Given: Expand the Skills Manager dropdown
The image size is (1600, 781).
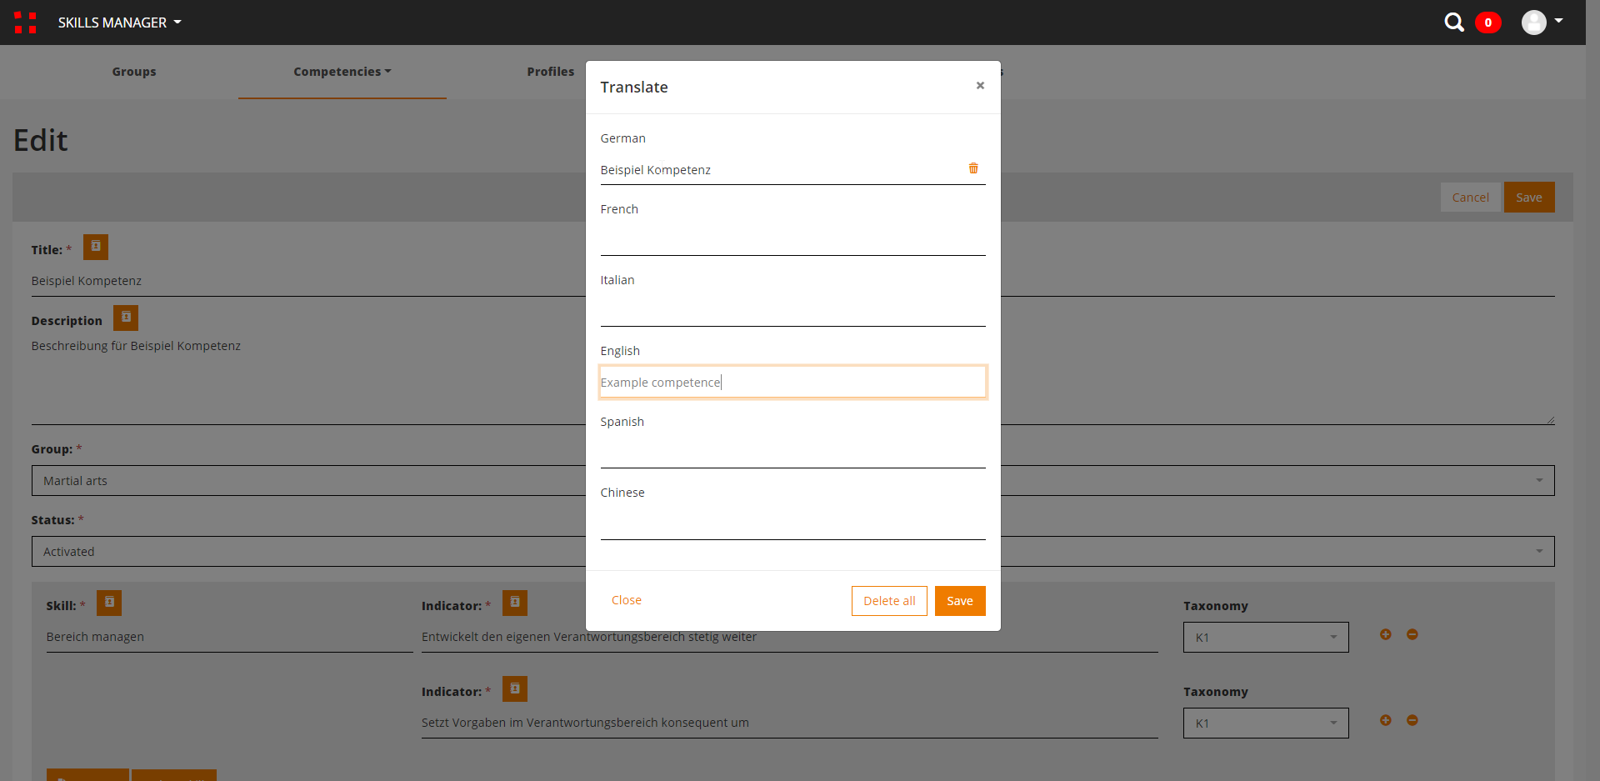Looking at the screenshot, I should [119, 23].
